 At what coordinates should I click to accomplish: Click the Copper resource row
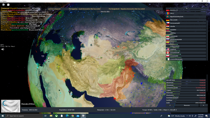tap(186, 90)
